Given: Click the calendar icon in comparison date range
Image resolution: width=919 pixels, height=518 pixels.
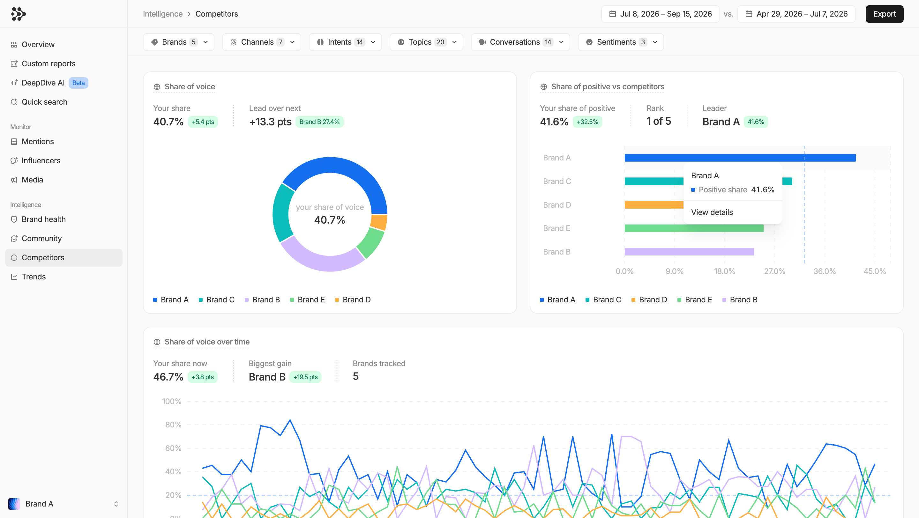Looking at the screenshot, I should (749, 14).
